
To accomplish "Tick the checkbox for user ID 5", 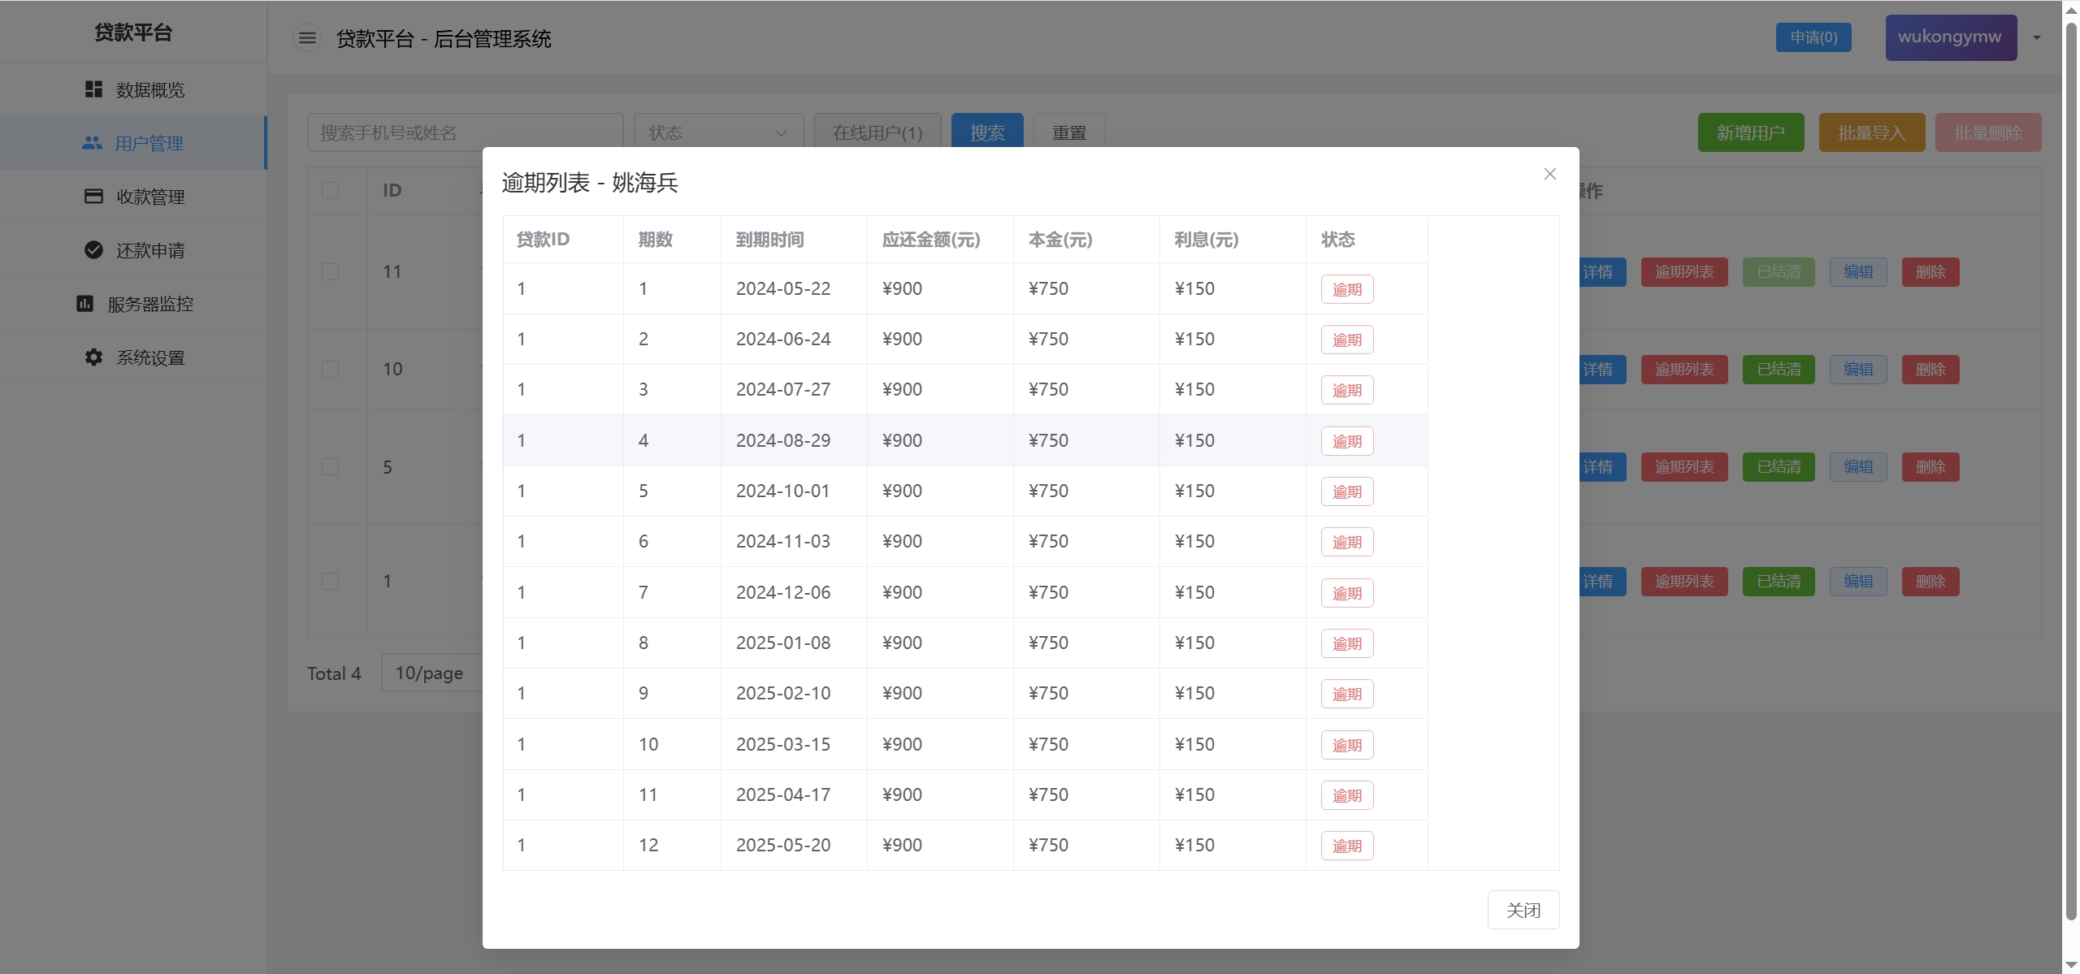I will pos(330,466).
